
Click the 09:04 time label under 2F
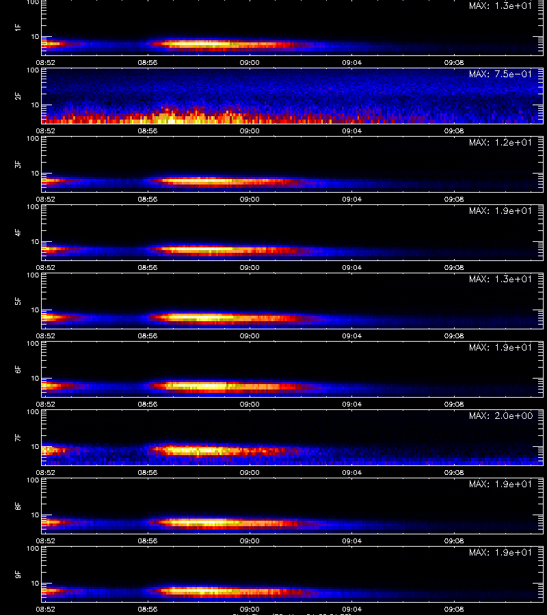pyautogui.click(x=352, y=131)
